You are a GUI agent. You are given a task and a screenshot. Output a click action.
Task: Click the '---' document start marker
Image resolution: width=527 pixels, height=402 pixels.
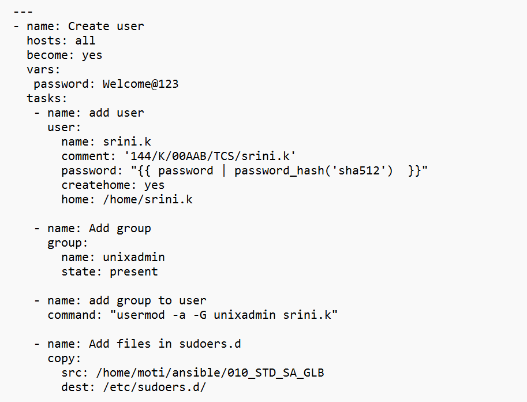click(23, 12)
